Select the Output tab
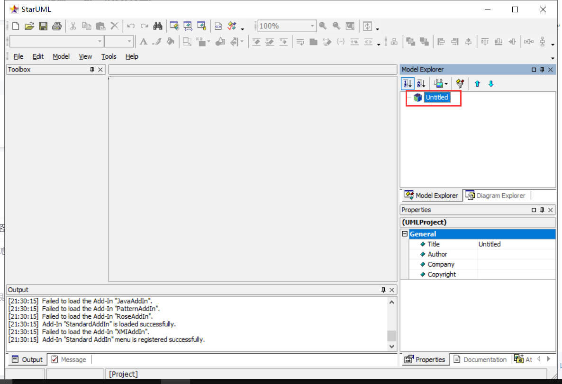This screenshot has height=384, width=562. point(27,360)
